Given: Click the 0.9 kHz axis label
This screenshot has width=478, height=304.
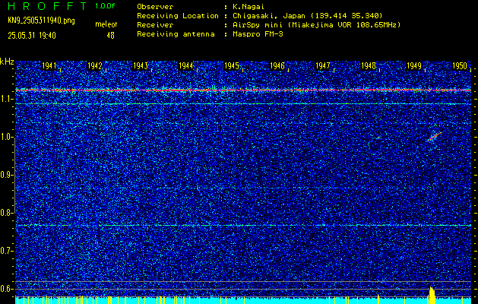Looking at the screenshot, I should coord(6,175).
